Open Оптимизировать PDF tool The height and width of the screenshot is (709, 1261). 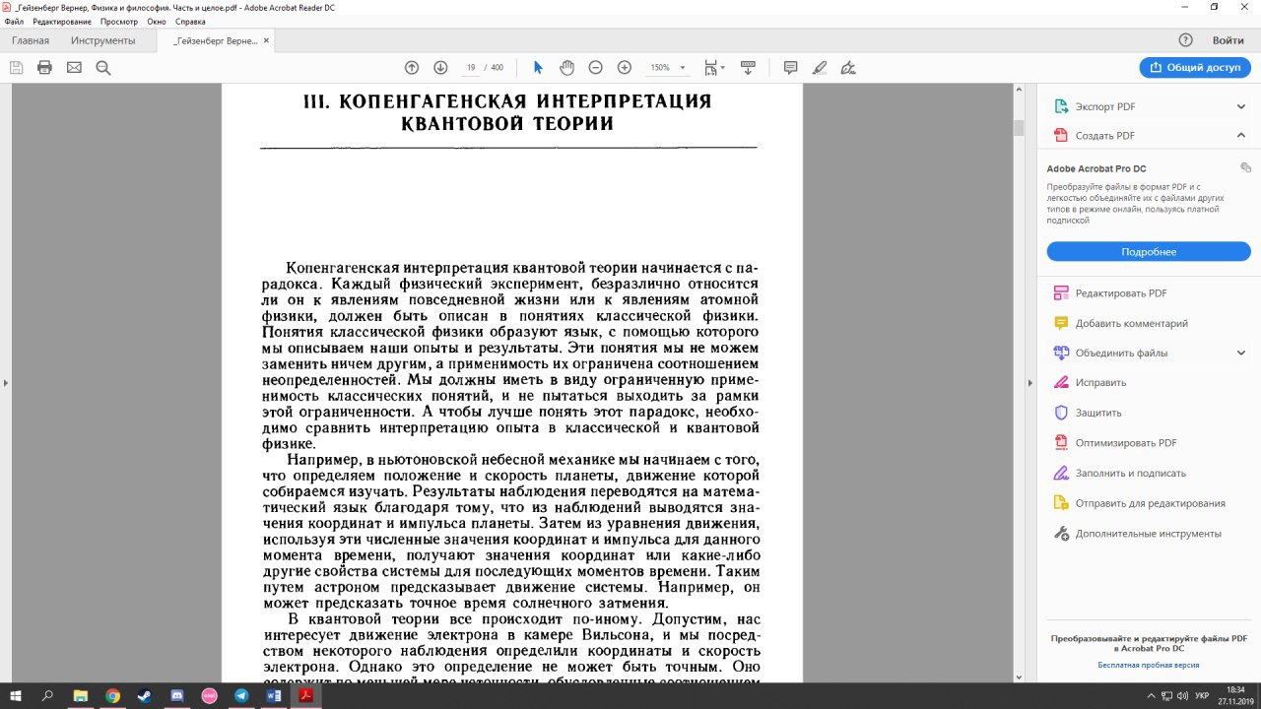[x=1126, y=443]
